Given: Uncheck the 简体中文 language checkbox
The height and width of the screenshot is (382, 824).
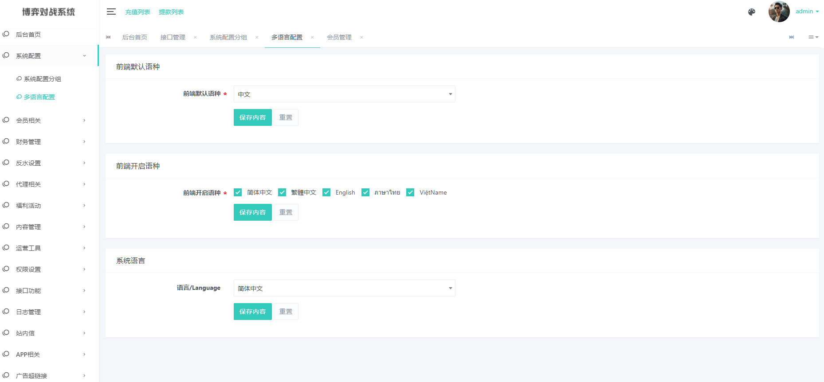Looking at the screenshot, I should pos(238,192).
